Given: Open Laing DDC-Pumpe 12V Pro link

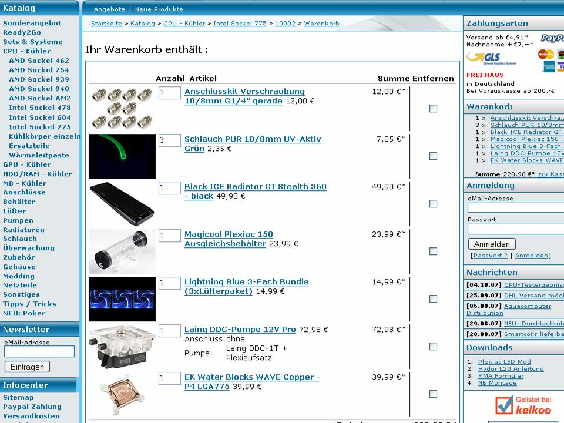Looking at the screenshot, I should [x=240, y=329].
